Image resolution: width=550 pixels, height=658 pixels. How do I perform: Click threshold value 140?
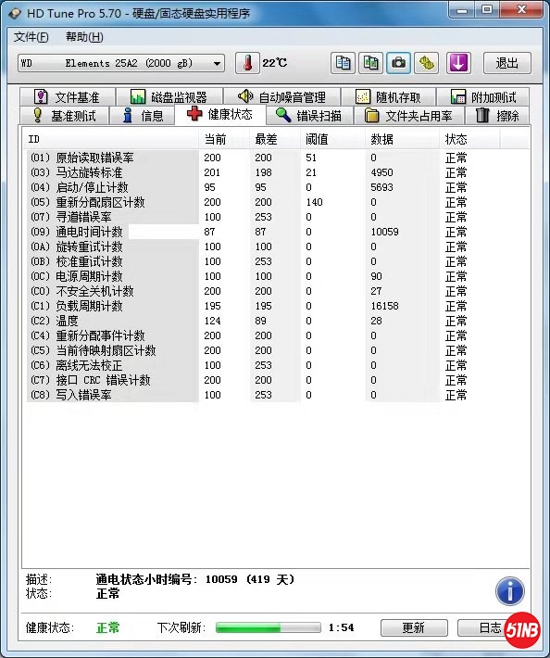[314, 202]
